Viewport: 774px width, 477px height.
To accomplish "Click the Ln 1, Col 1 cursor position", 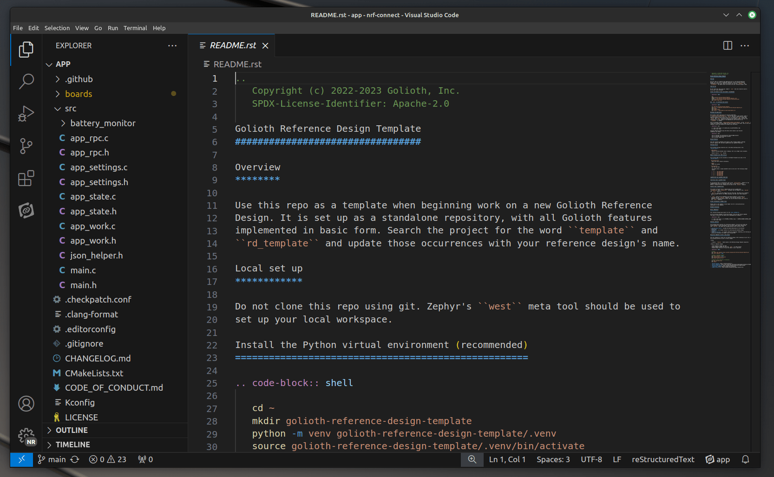I will coord(507,459).
